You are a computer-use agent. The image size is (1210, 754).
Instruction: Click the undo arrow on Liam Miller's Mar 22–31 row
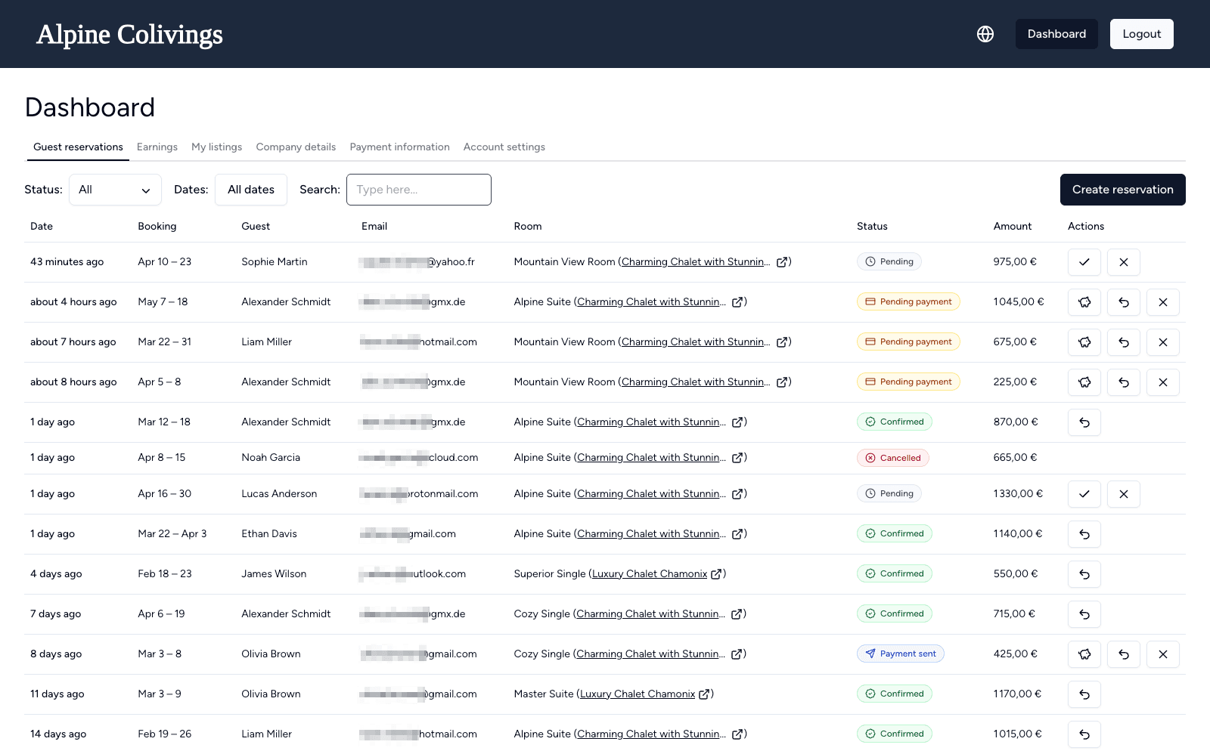[1124, 341]
